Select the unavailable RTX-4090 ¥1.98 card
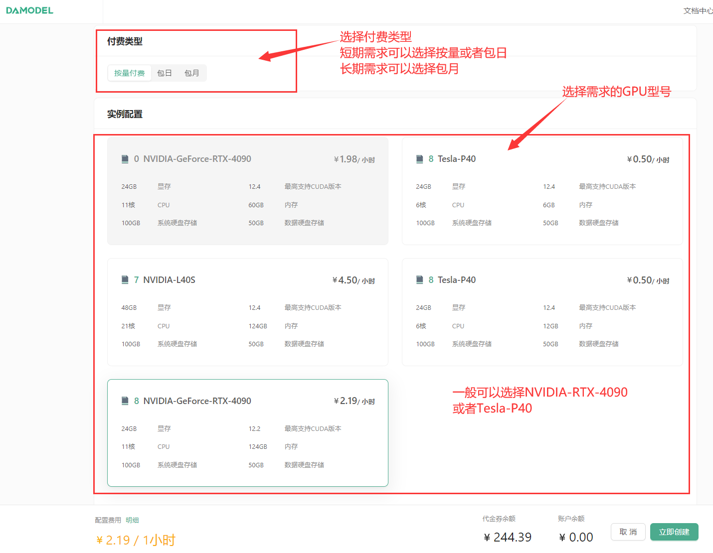 pos(248,191)
